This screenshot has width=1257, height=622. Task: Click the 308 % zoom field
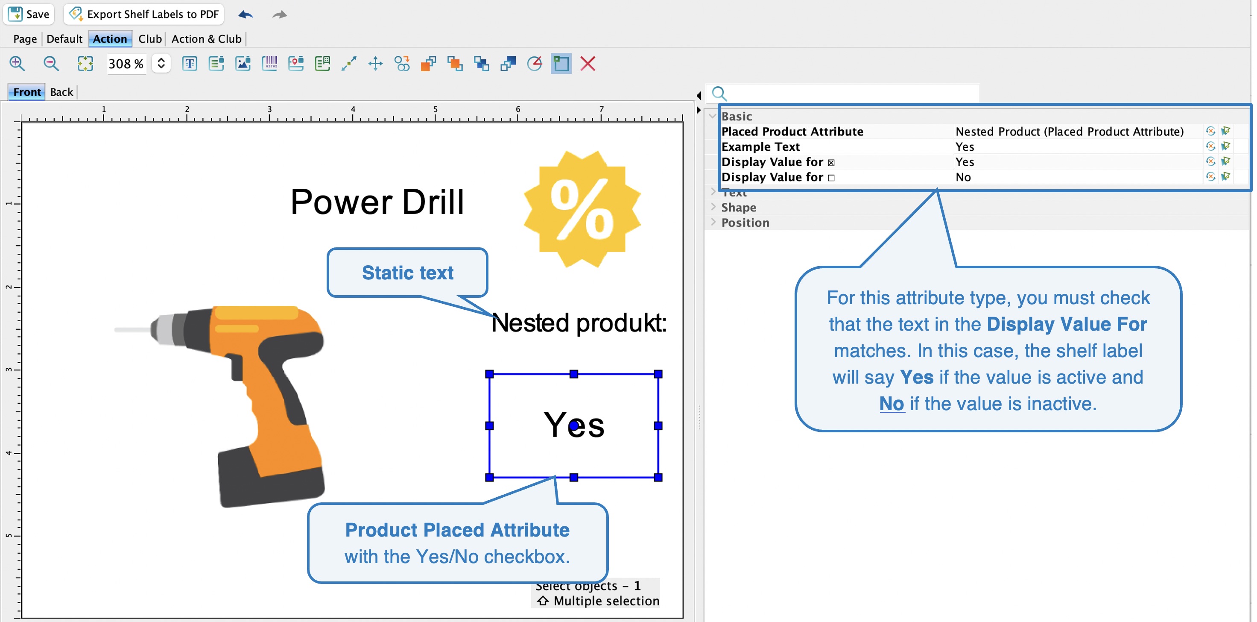pyautogui.click(x=126, y=64)
